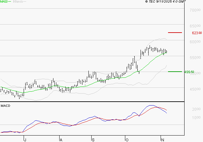Click the green 499.50 support value

[189, 72]
